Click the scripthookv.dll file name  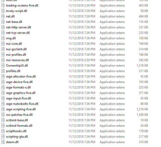16,131
